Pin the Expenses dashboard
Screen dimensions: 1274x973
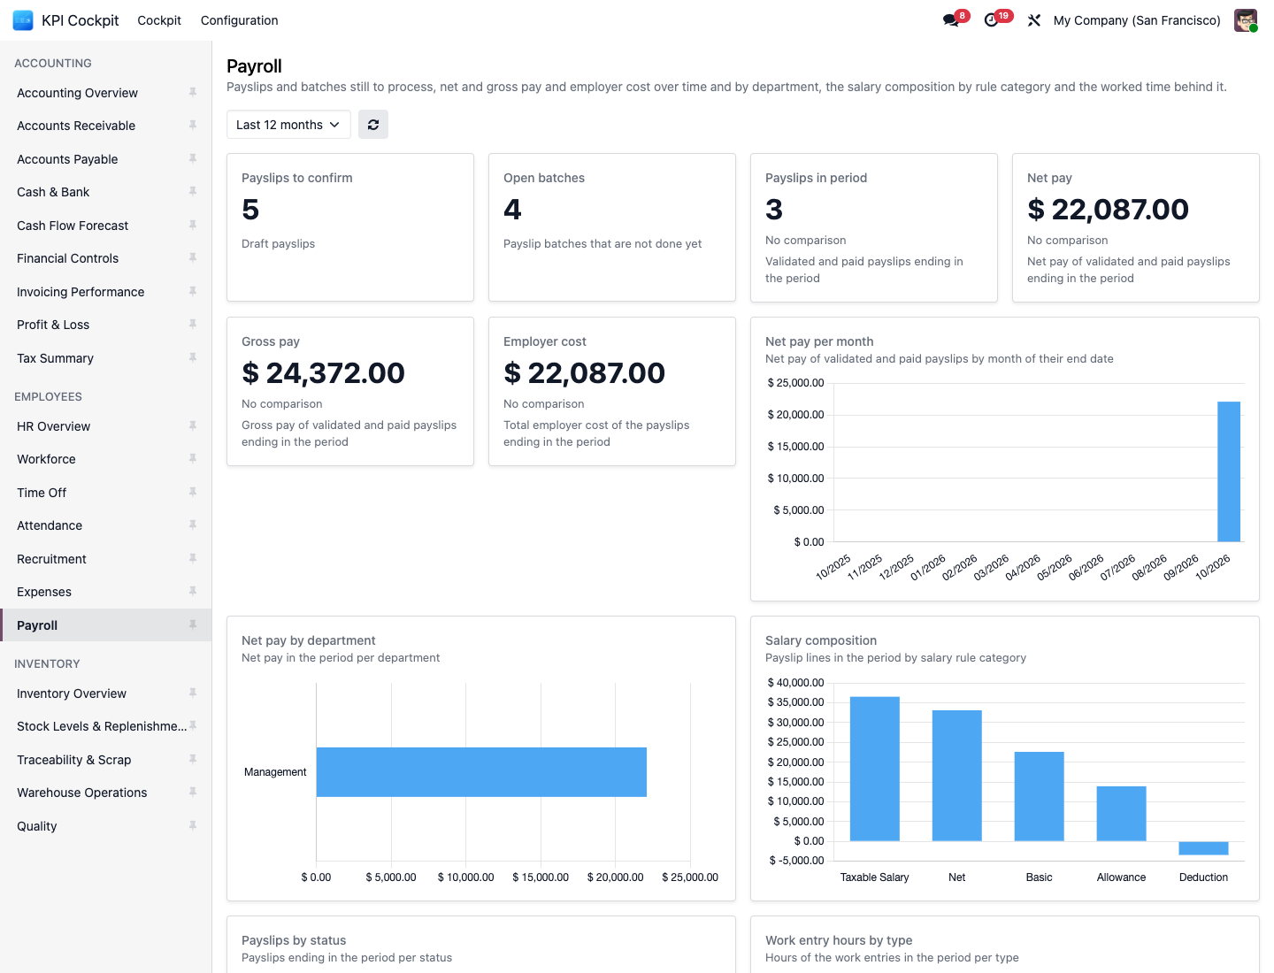[x=193, y=592]
